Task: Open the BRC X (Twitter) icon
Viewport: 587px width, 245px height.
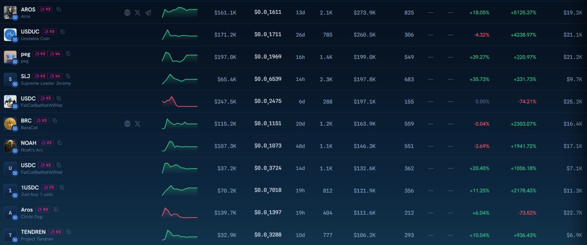Action: click(138, 123)
